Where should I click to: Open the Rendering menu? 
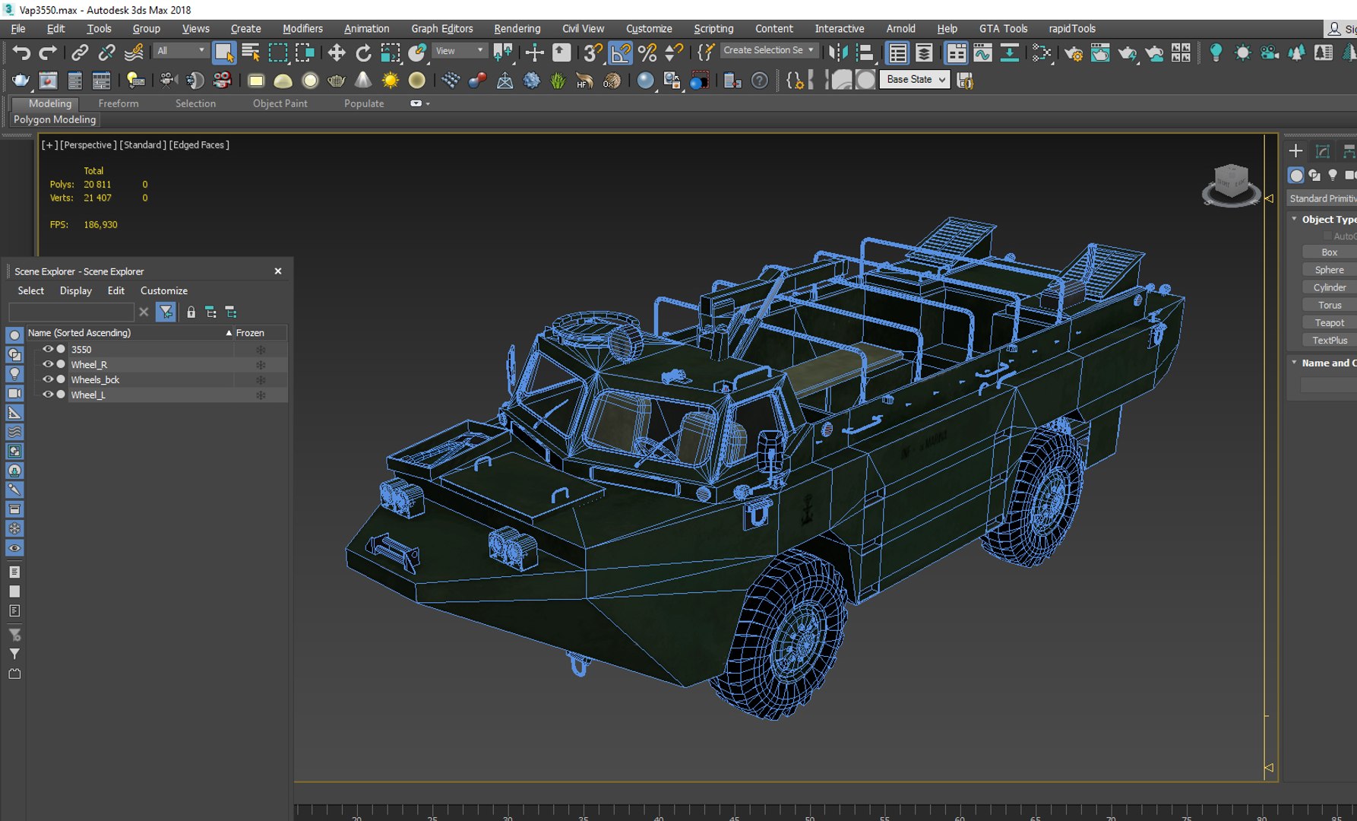[517, 29]
